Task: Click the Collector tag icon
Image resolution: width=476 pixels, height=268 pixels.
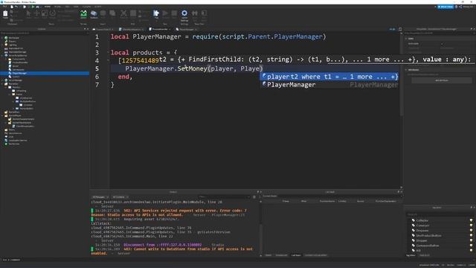Action: (x=414, y=220)
